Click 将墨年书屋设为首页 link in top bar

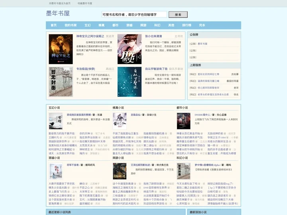60,3
